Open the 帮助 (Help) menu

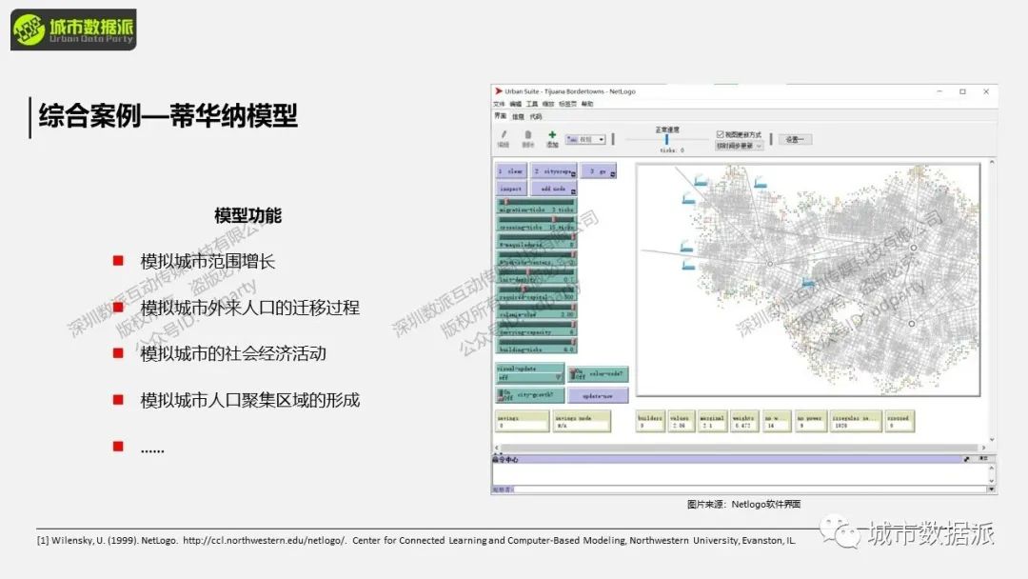(586, 104)
